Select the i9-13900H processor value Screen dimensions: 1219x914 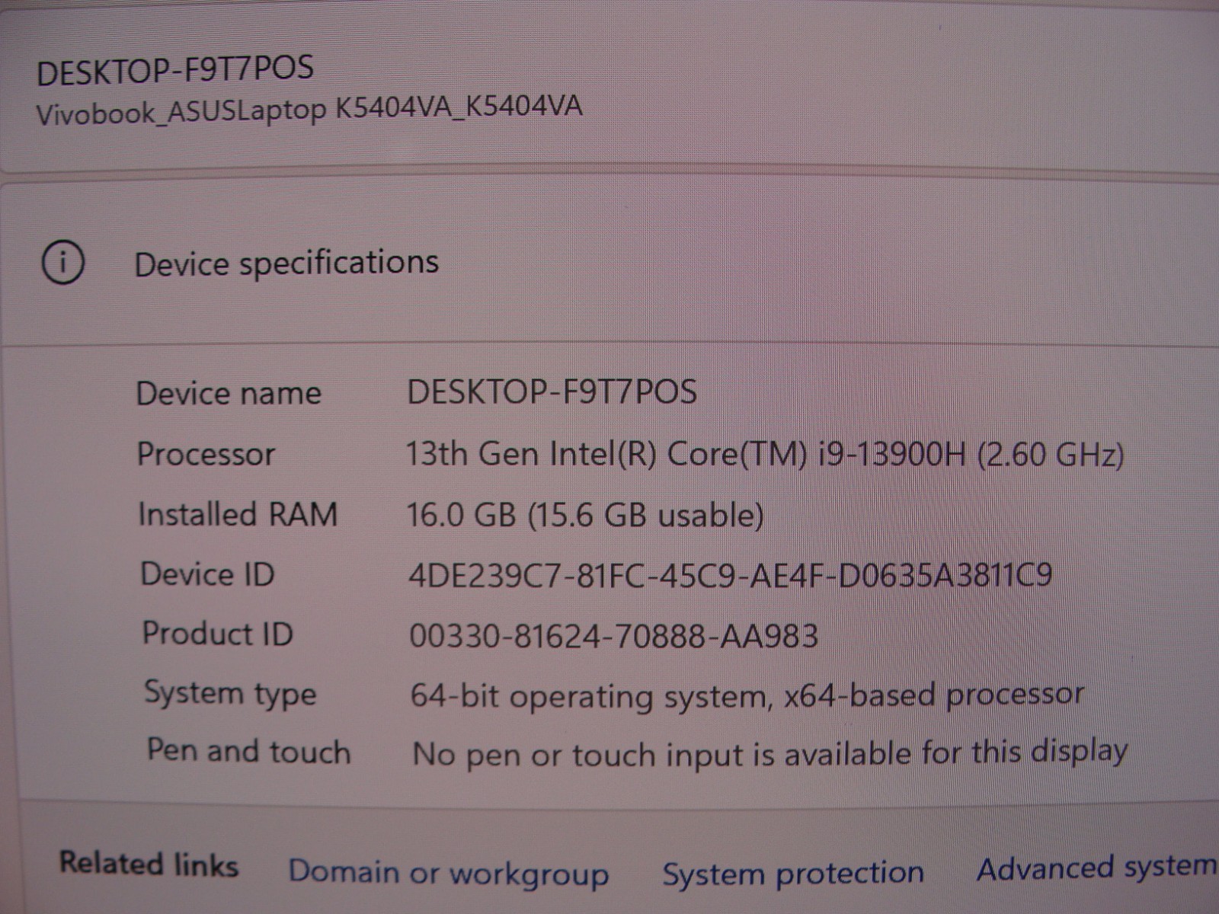pos(765,455)
